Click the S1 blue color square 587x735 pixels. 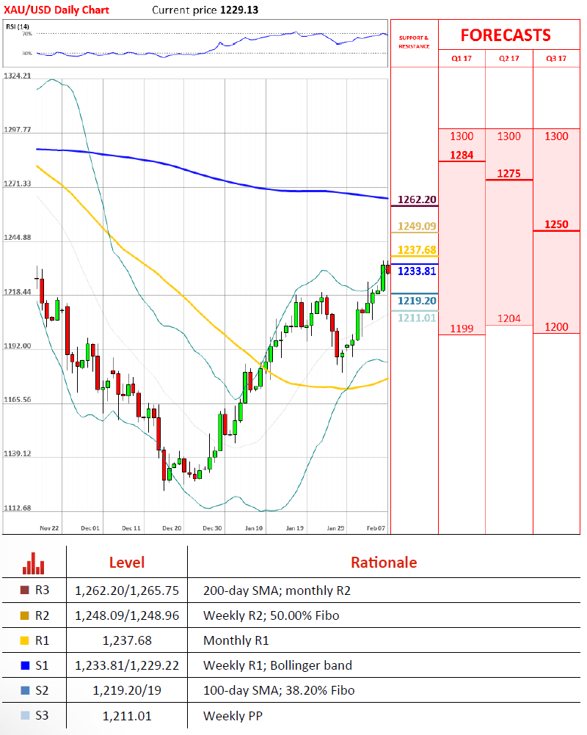(25, 665)
